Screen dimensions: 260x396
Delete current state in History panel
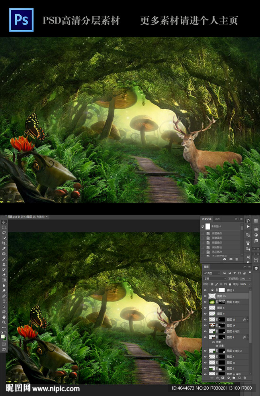(237, 259)
